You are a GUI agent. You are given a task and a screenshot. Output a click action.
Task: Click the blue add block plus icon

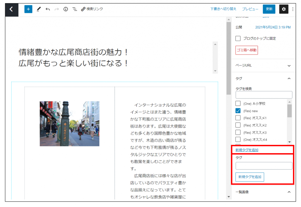[x=28, y=9]
